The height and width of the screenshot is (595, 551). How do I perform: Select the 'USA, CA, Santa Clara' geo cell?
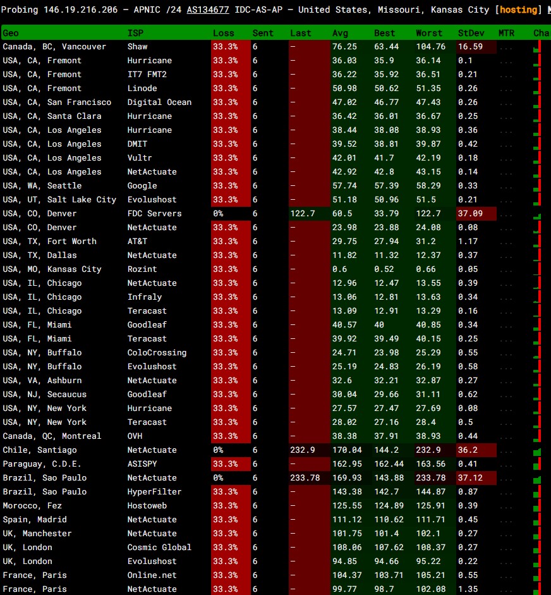(52, 116)
